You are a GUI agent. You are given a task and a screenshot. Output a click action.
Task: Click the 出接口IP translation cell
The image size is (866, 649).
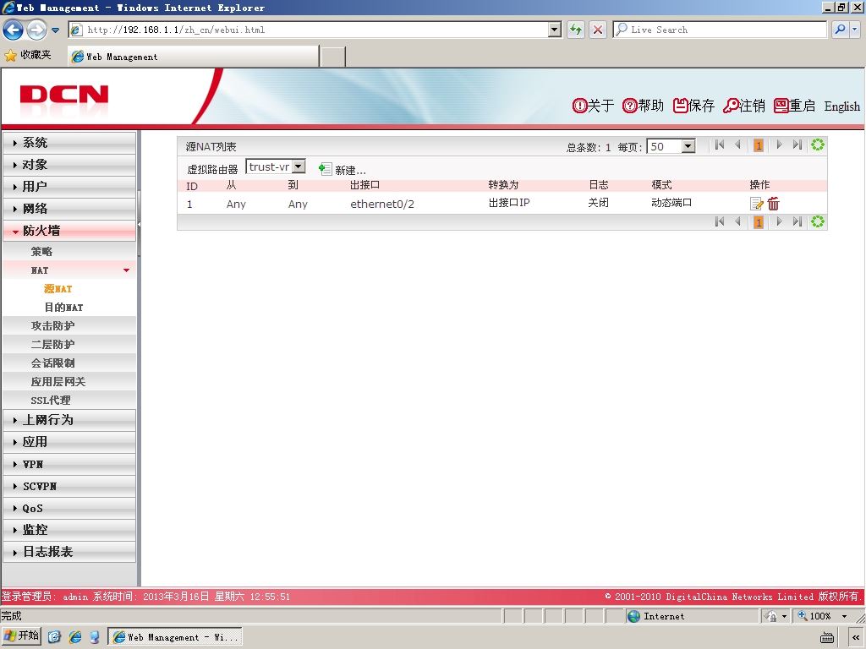(x=508, y=203)
